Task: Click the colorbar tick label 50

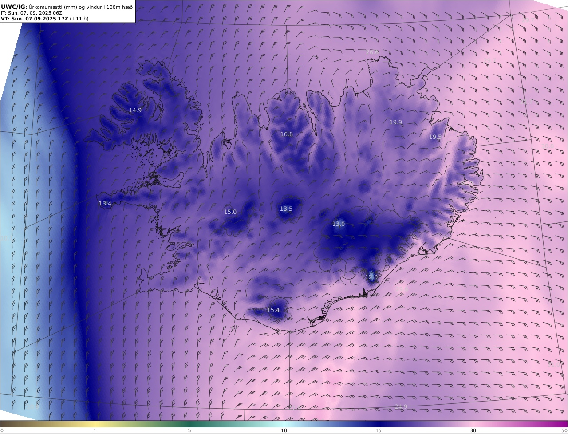Action: [x=564, y=430]
